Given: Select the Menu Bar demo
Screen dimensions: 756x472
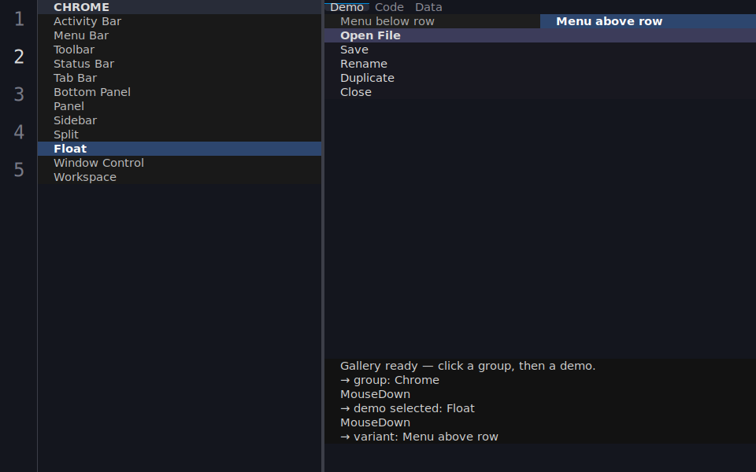Looking at the screenshot, I should pos(180,35).
